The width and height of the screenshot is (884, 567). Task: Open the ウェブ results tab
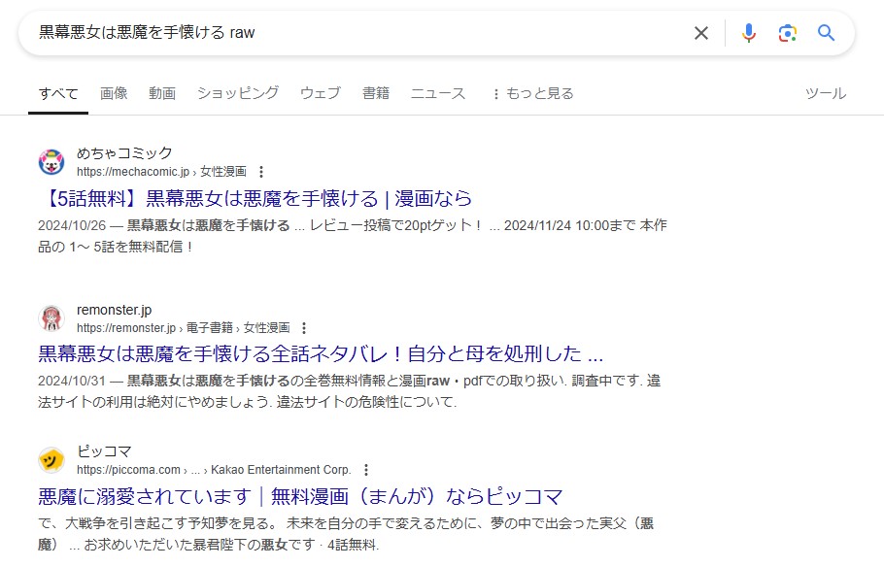320,93
